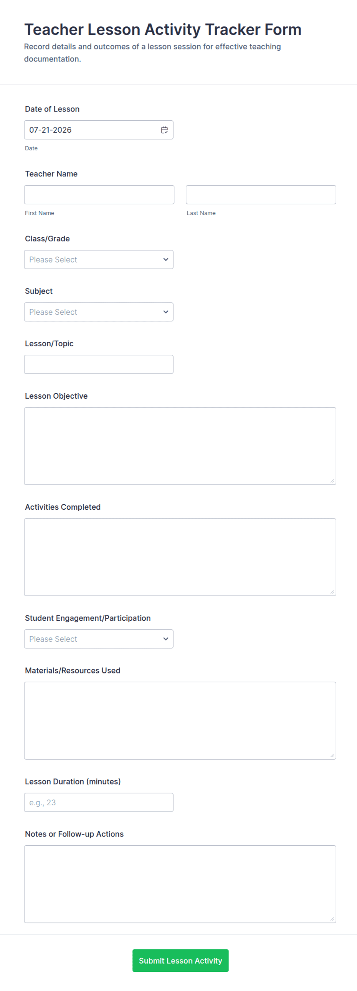Viewport: 357px width, 991px height.
Task: Submit Lesson Activity
Action: pos(180,961)
